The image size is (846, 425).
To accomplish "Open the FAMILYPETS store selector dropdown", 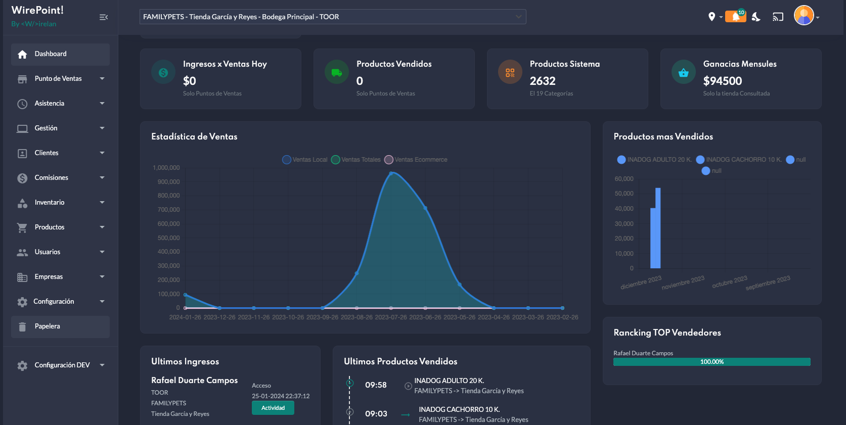I will coord(333,17).
